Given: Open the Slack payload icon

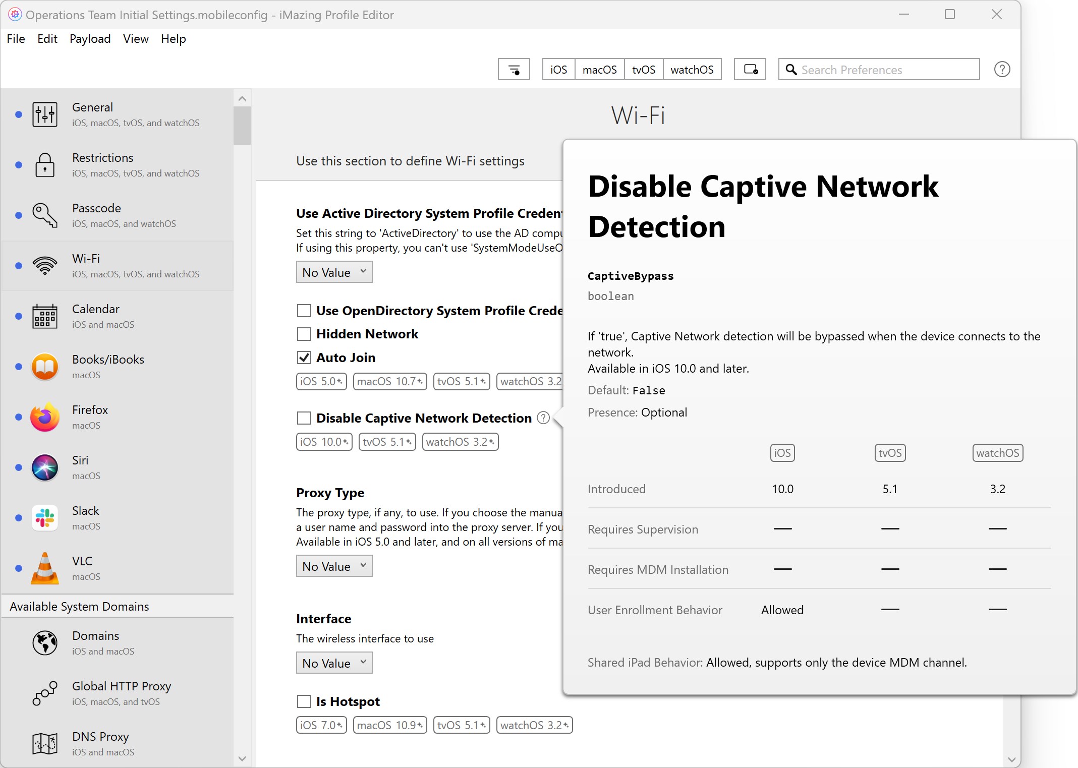Looking at the screenshot, I should pos(45,518).
